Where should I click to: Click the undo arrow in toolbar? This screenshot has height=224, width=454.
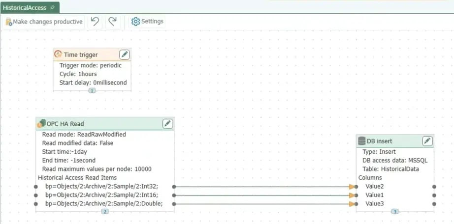click(95, 22)
